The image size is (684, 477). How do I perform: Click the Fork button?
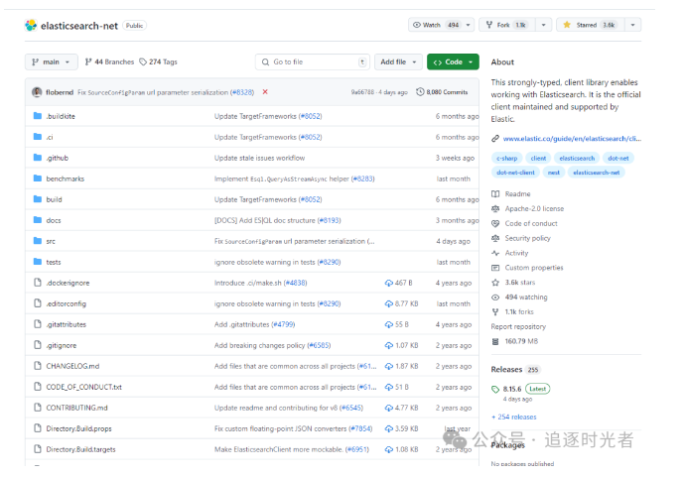click(507, 25)
